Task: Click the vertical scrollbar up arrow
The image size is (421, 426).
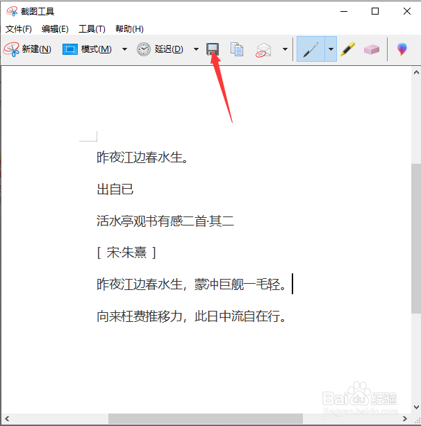Action: click(x=416, y=72)
